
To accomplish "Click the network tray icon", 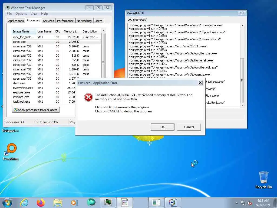I will pyautogui.click(x=243, y=203).
